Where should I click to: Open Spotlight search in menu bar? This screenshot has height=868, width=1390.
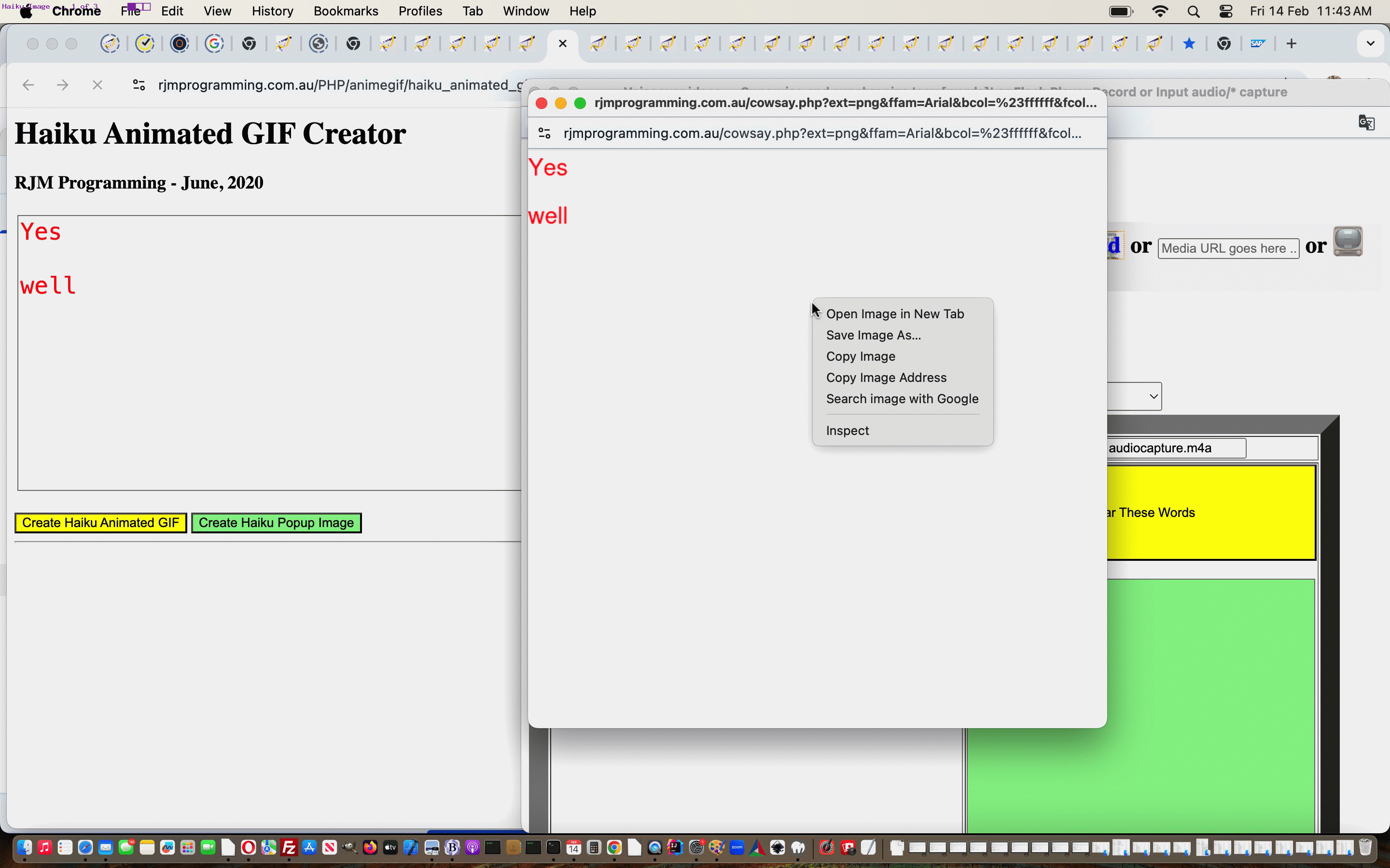coord(1194,11)
